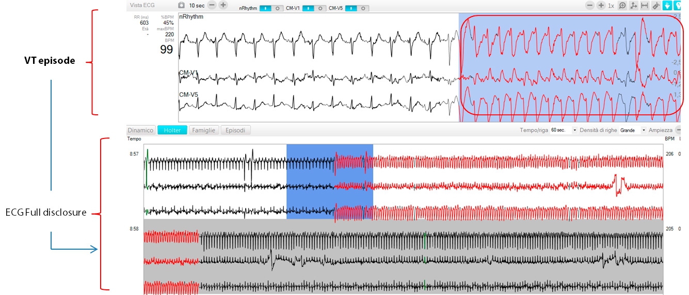689x295 pixels.
Task: Click the camera snapshot icon
Action: pos(181,5)
